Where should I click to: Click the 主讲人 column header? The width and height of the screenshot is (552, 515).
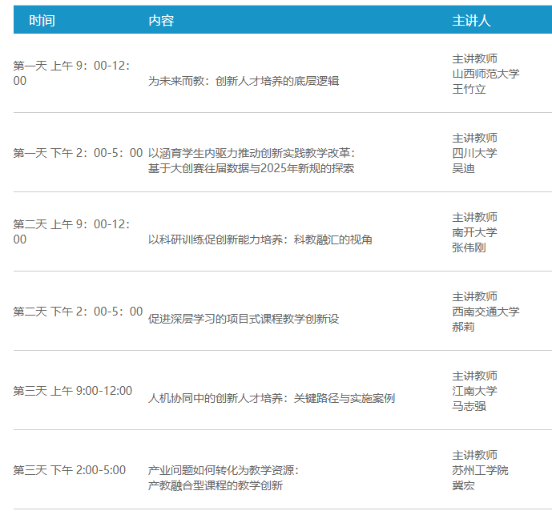[471, 20]
